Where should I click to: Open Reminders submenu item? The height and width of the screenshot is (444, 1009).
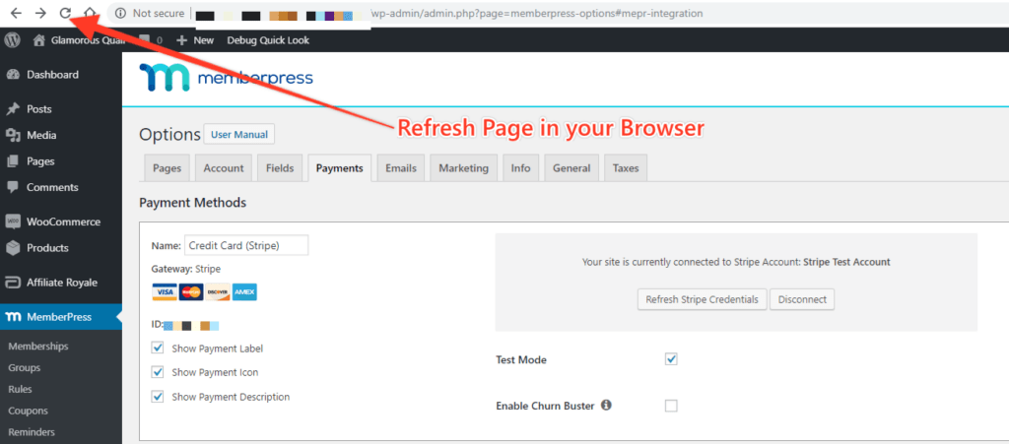tap(32, 432)
